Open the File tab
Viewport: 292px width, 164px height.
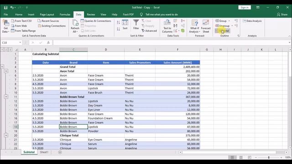[x=6, y=15]
